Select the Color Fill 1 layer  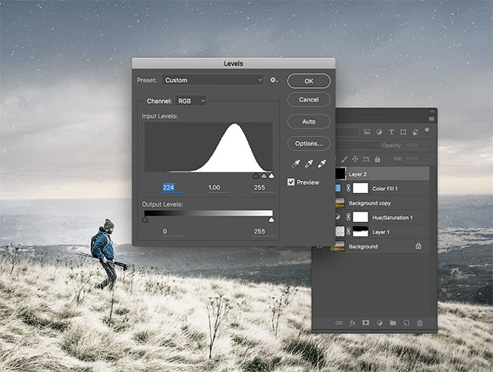coord(382,189)
